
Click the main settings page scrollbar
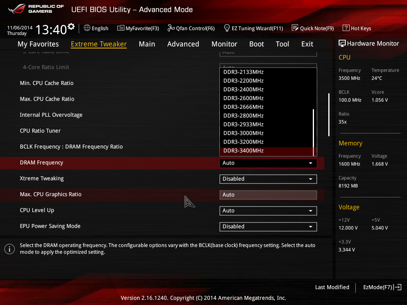click(x=329, y=115)
